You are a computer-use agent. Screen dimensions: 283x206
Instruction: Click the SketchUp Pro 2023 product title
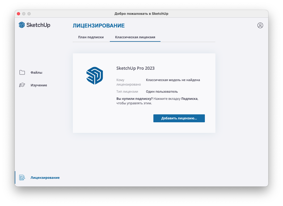click(x=135, y=68)
